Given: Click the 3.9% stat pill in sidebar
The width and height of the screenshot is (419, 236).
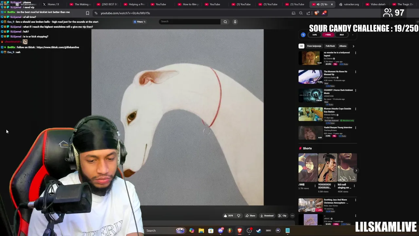Looking at the screenshot, I should (315, 35).
